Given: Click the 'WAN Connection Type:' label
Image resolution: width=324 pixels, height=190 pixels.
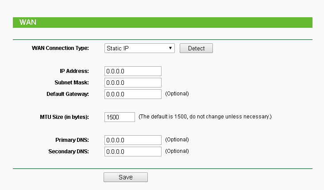Looking at the screenshot, I should tap(60, 48).
